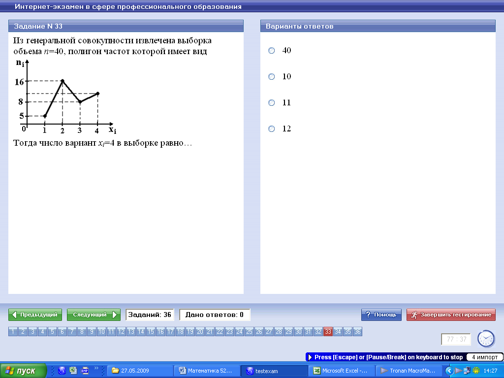Go to previous question with Предыдущий
504x378 pixels.
point(35,315)
